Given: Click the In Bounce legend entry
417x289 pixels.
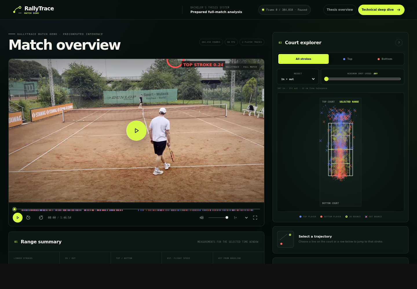Looking at the screenshot, I should (x=353, y=217).
